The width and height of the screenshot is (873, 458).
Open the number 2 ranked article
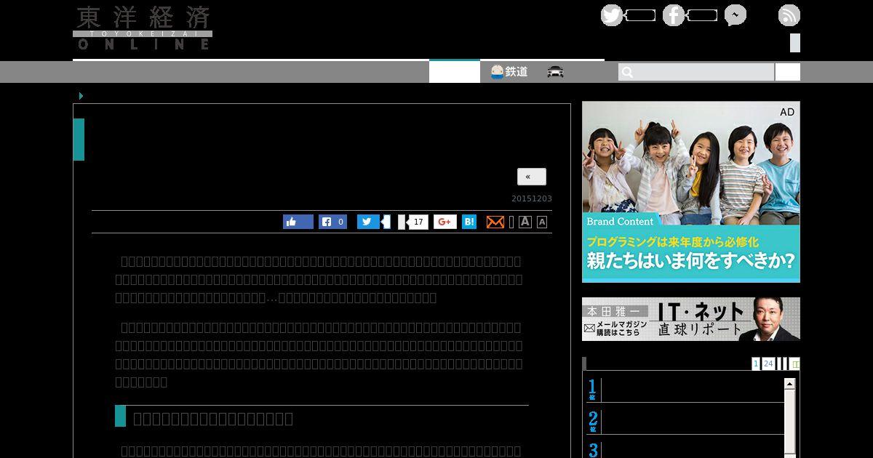click(684, 422)
